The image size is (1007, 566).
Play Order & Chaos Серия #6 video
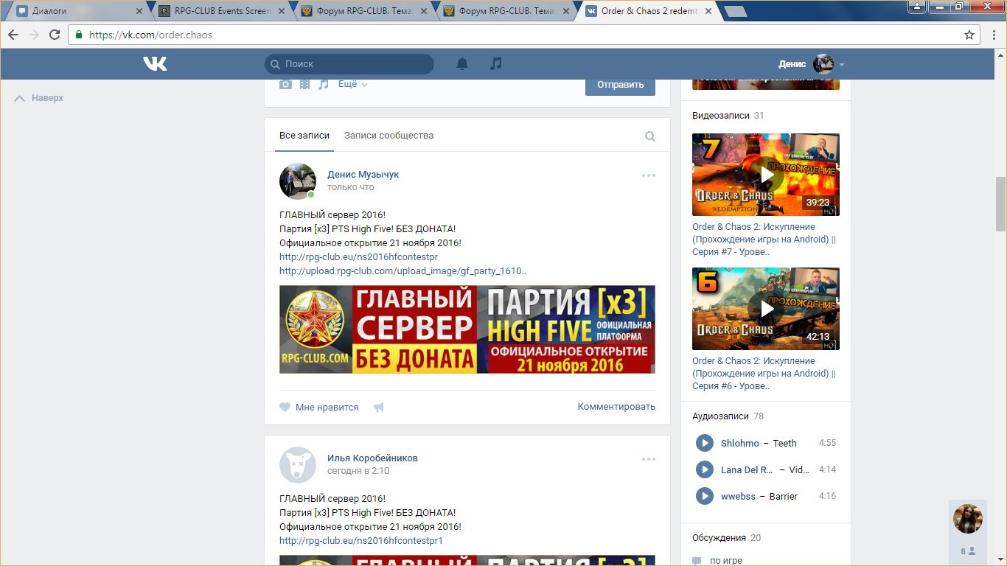[766, 309]
